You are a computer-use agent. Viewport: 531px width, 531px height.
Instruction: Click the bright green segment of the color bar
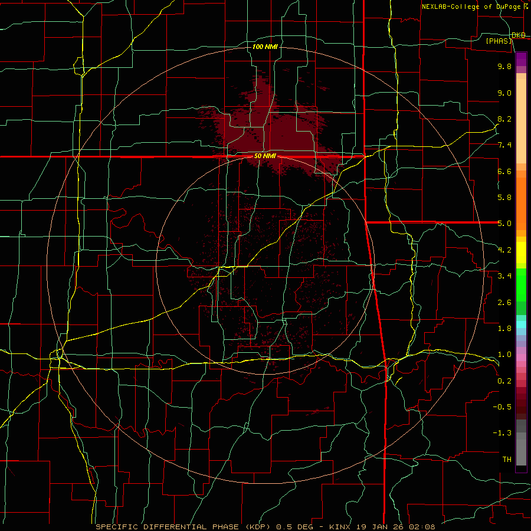coord(521,284)
